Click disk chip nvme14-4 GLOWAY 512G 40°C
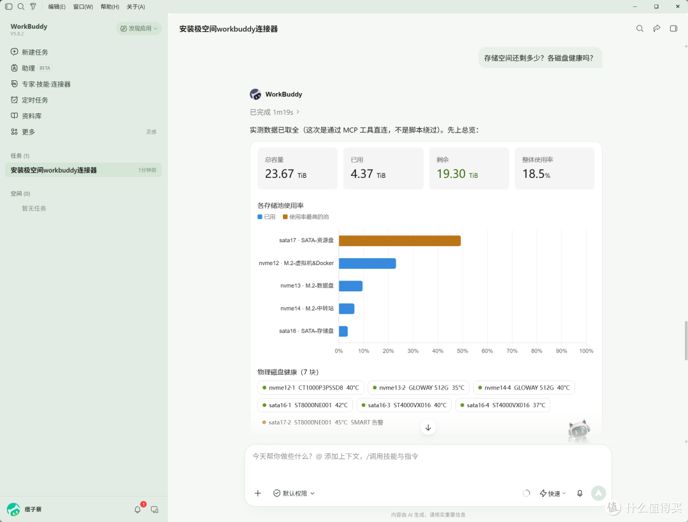The width and height of the screenshot is (688, 522). click(x=524, y=388)
